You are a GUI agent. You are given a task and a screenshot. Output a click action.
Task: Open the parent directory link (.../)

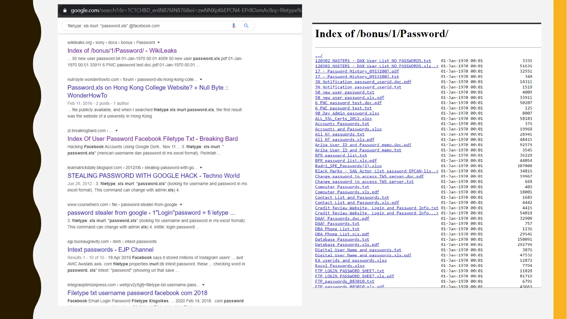click(319, 54)
